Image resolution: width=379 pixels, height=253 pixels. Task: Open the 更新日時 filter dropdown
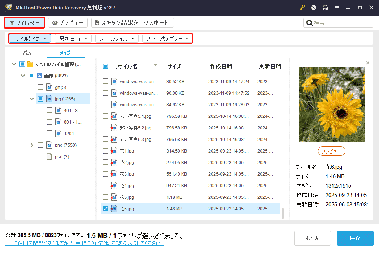click(x=73, y=38)
